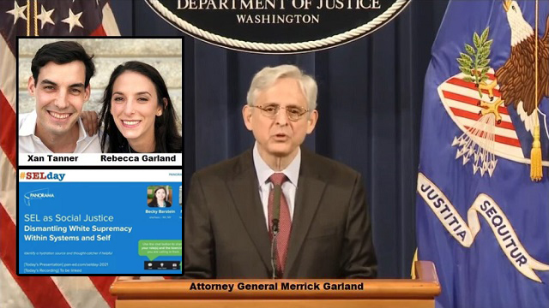This screenshot has height=308, width=549.
Task: Click the photo of Xan and Rebecca
Action: pyautogui.click(x=100, y=96)
